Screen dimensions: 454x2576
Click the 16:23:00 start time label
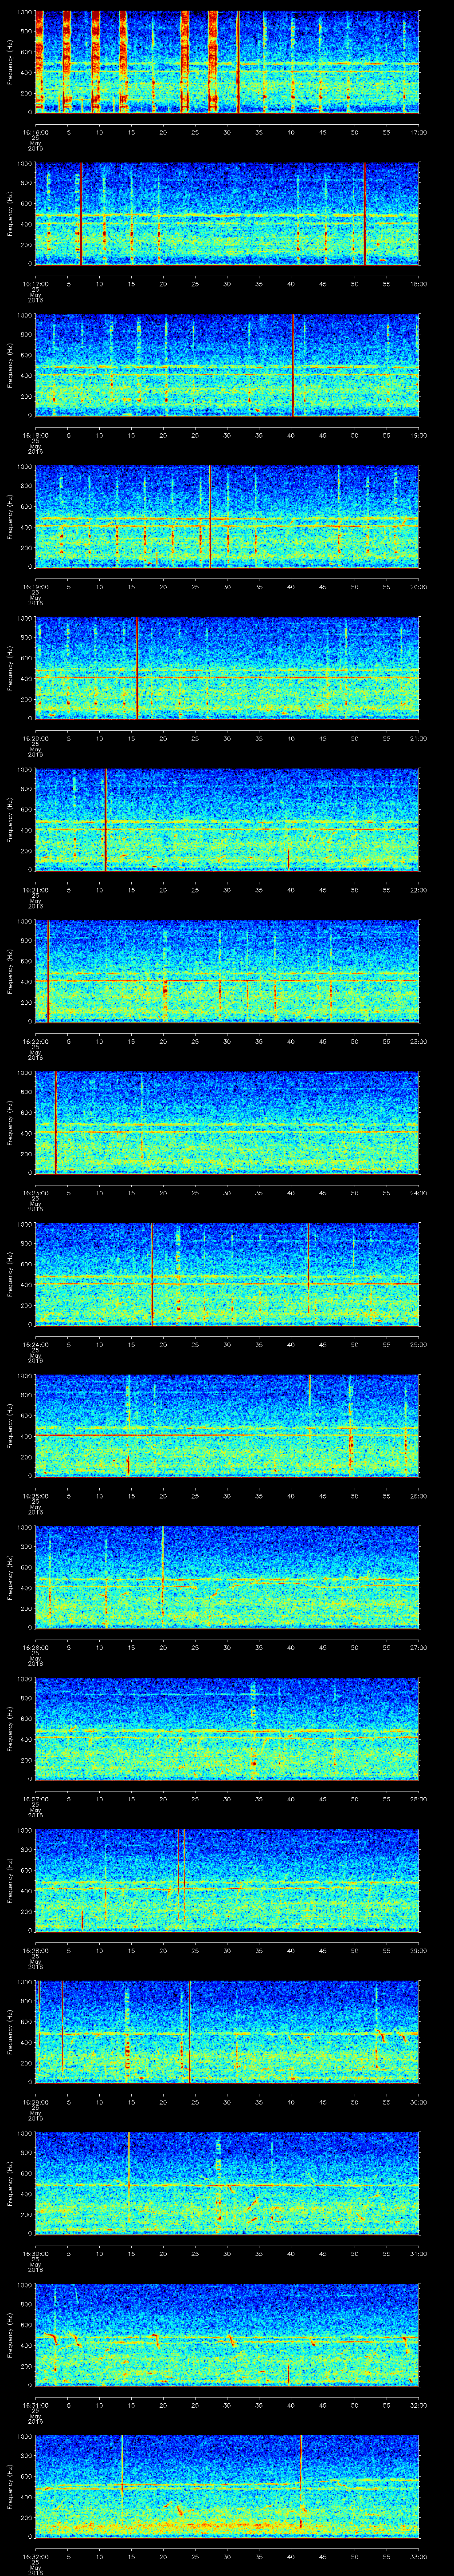[x=36, y=1193]
